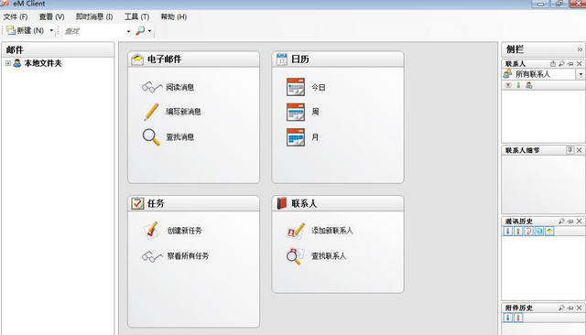Click the search icon in 联系人 panel header
The image size is (586, 335).
click(561, 64)
